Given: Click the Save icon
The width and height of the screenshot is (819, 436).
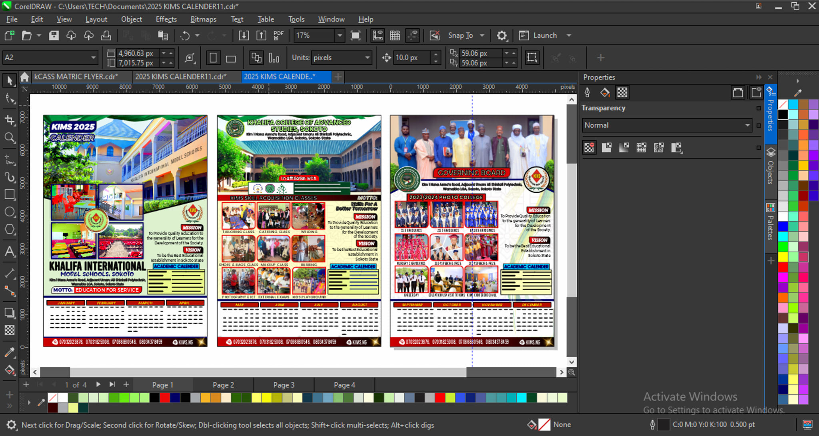Looking at the screenshot, I should (54, 36).
